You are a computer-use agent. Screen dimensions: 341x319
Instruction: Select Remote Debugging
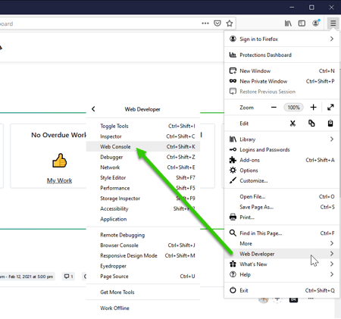[143, 235]
